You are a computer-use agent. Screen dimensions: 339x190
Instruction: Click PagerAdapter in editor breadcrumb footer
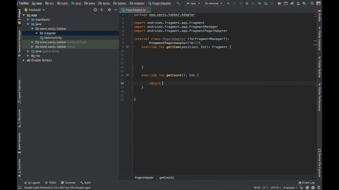pyautogui.click(x=144, y=178)
